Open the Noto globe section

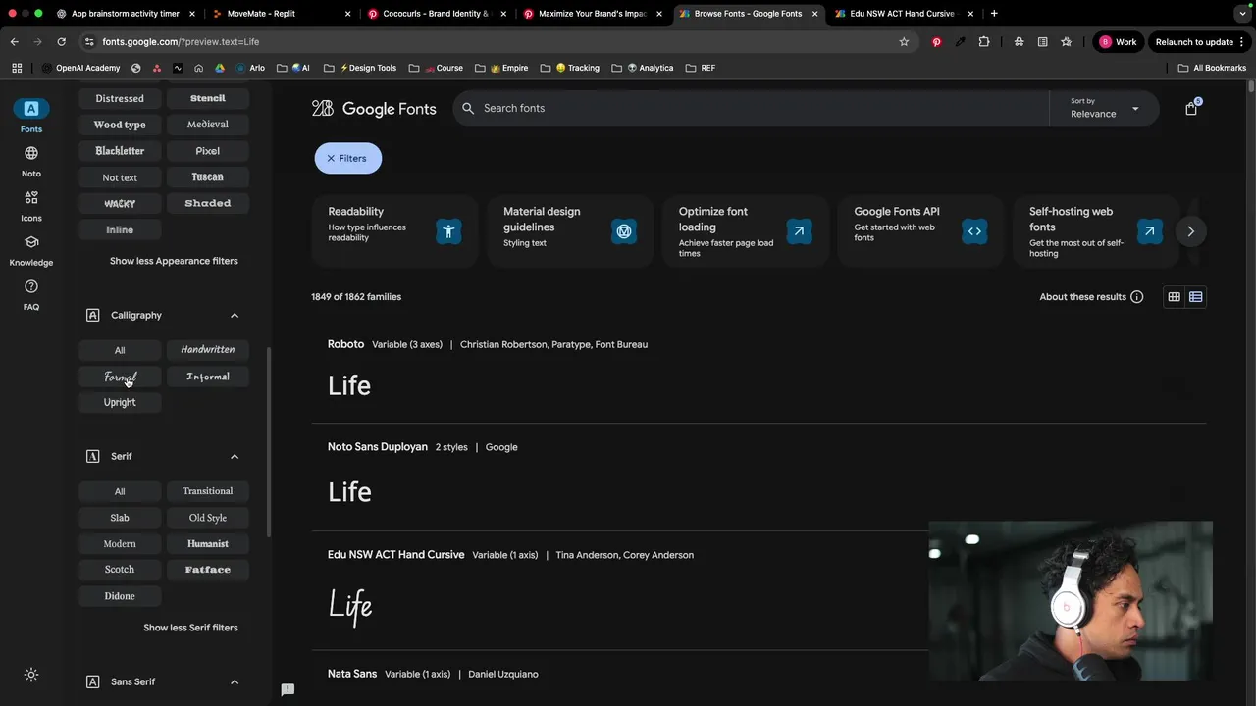coord(31,161)
